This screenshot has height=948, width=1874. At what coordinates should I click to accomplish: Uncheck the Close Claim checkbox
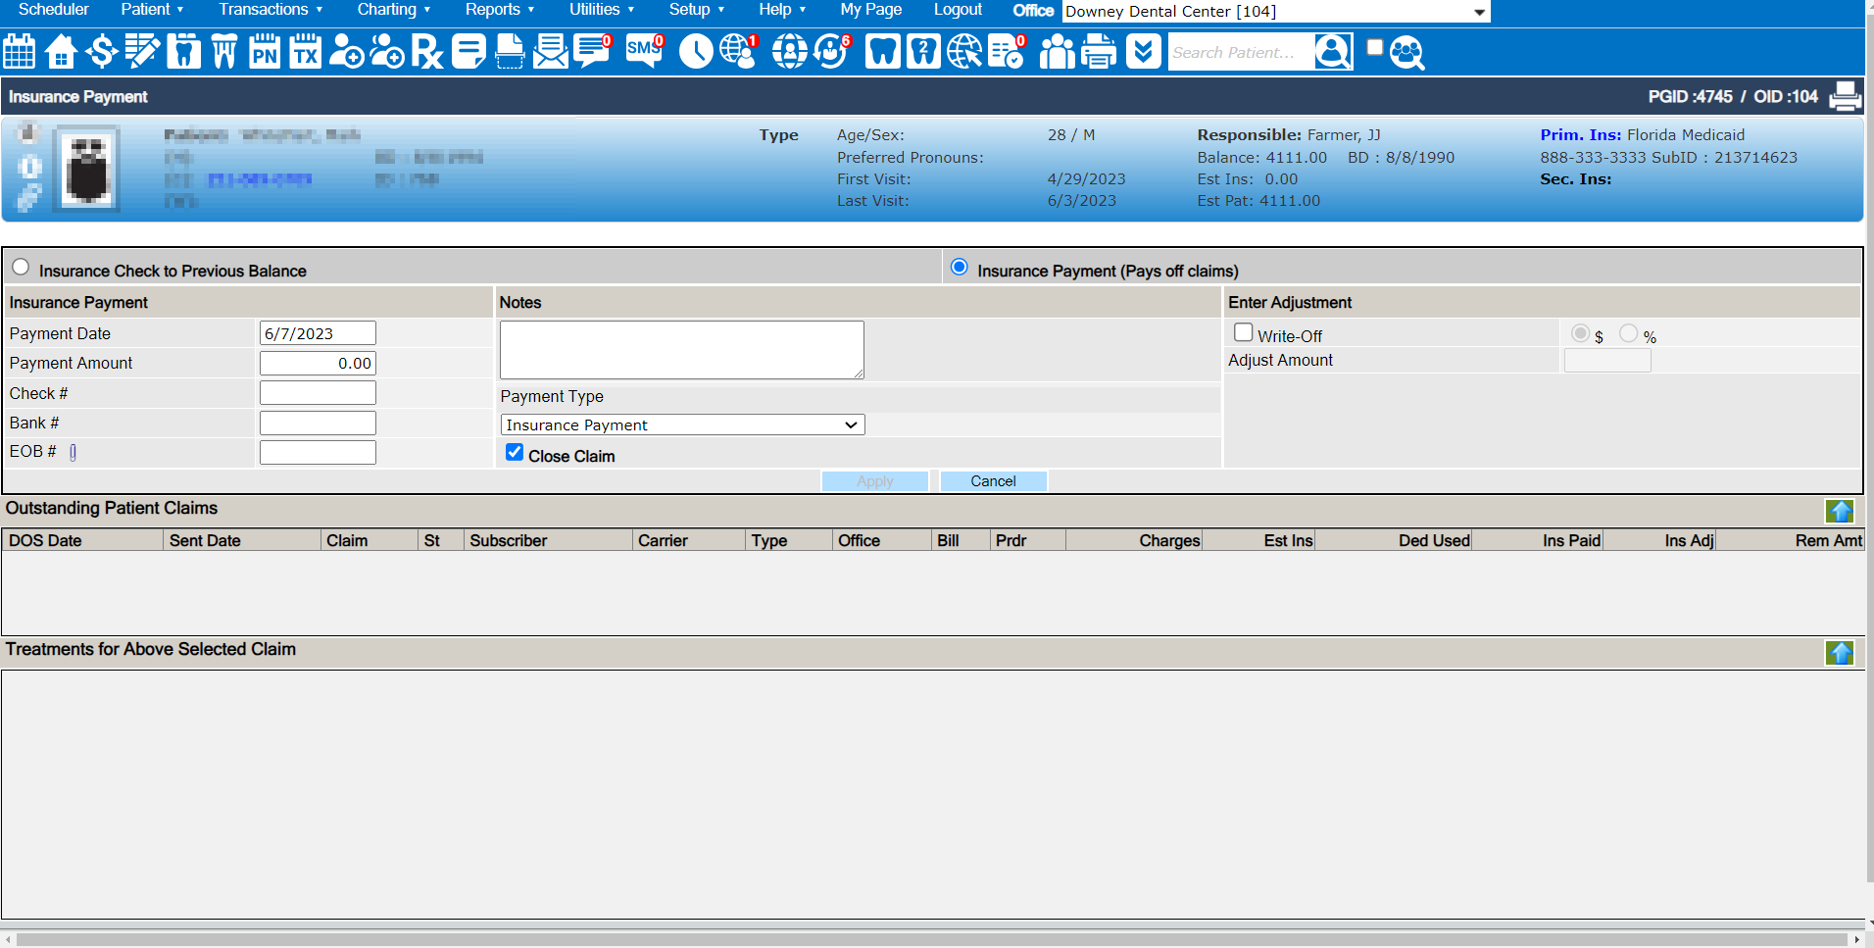(x=515, y=452)
